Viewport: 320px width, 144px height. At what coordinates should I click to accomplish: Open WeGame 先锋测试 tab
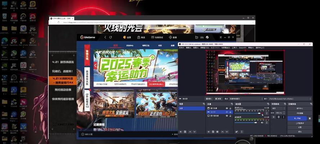pos(157,37)
